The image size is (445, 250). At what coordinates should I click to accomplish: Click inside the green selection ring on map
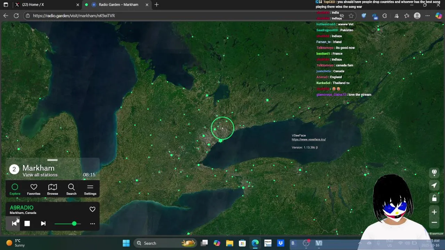point(222,128)
